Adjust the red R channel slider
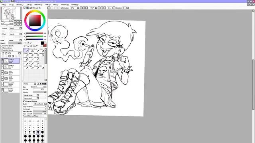 pyautogui.click(x=34, y=33)
